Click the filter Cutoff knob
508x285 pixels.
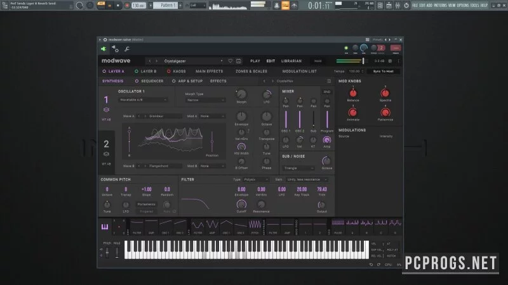point(241,204)
